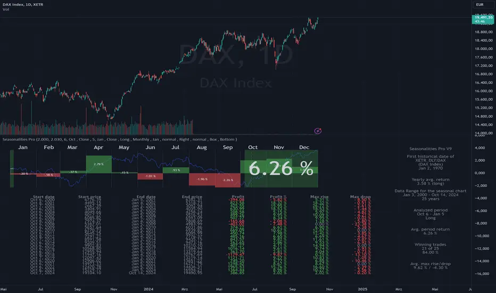The image size is (496, 293).
Task: Click the Start date column header
Action: [44, 197]
